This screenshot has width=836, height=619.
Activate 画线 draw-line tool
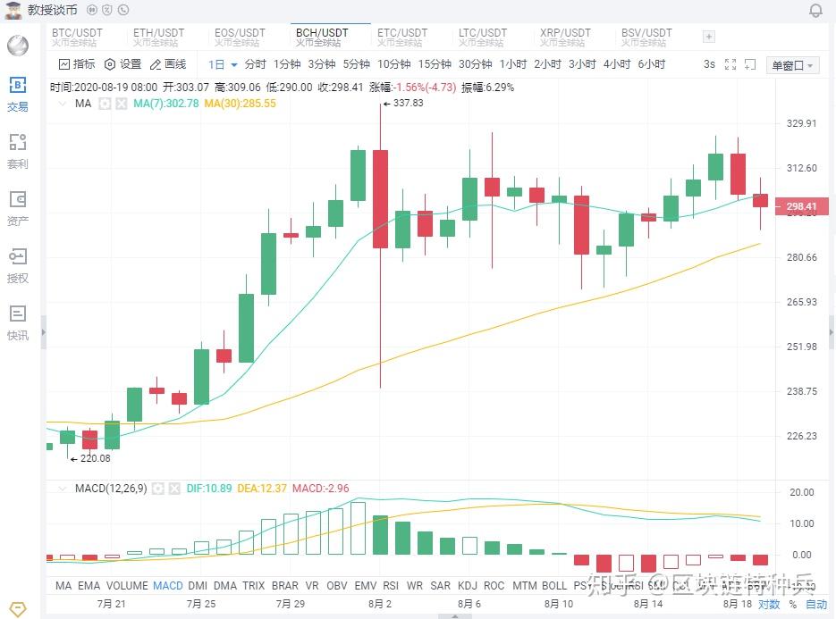(168, 64)
